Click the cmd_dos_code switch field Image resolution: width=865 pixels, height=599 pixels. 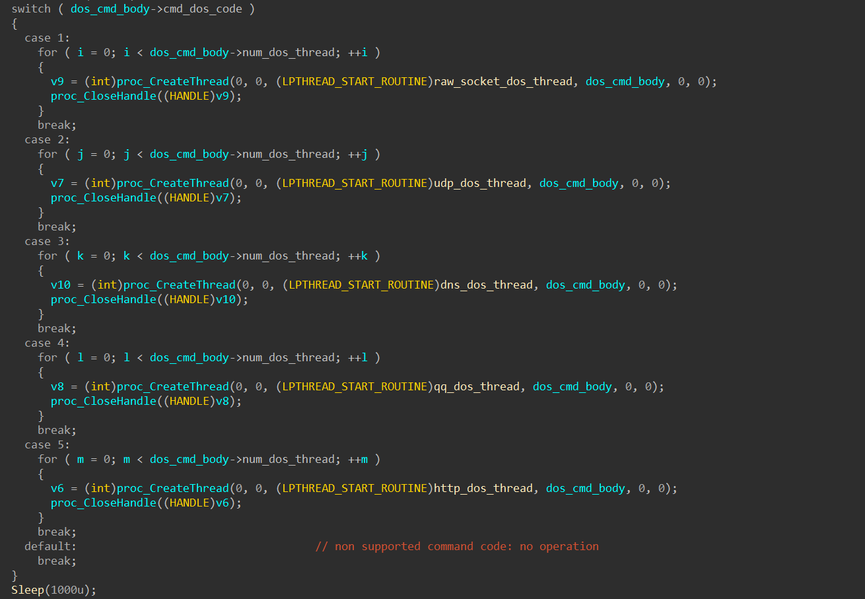[x=202, y=9]
